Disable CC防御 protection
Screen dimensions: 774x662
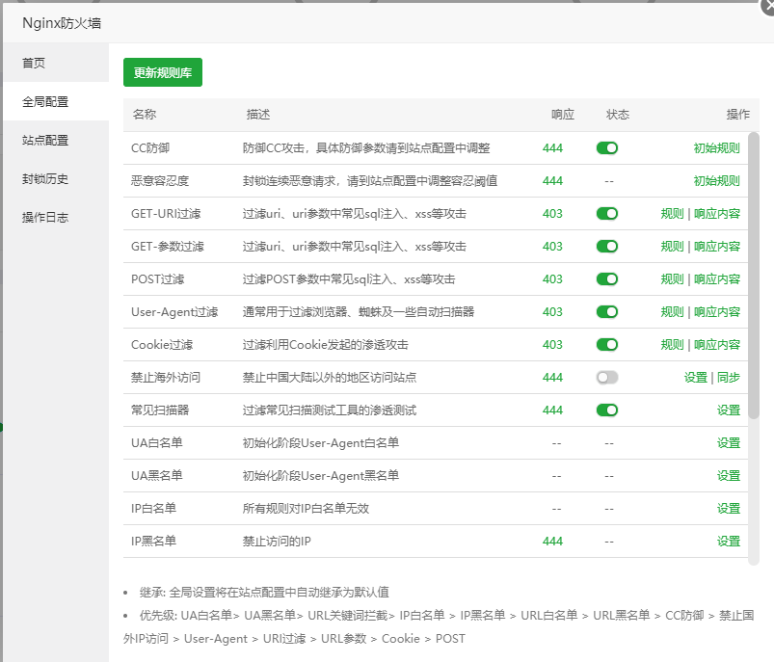click(x=607, y=147)
